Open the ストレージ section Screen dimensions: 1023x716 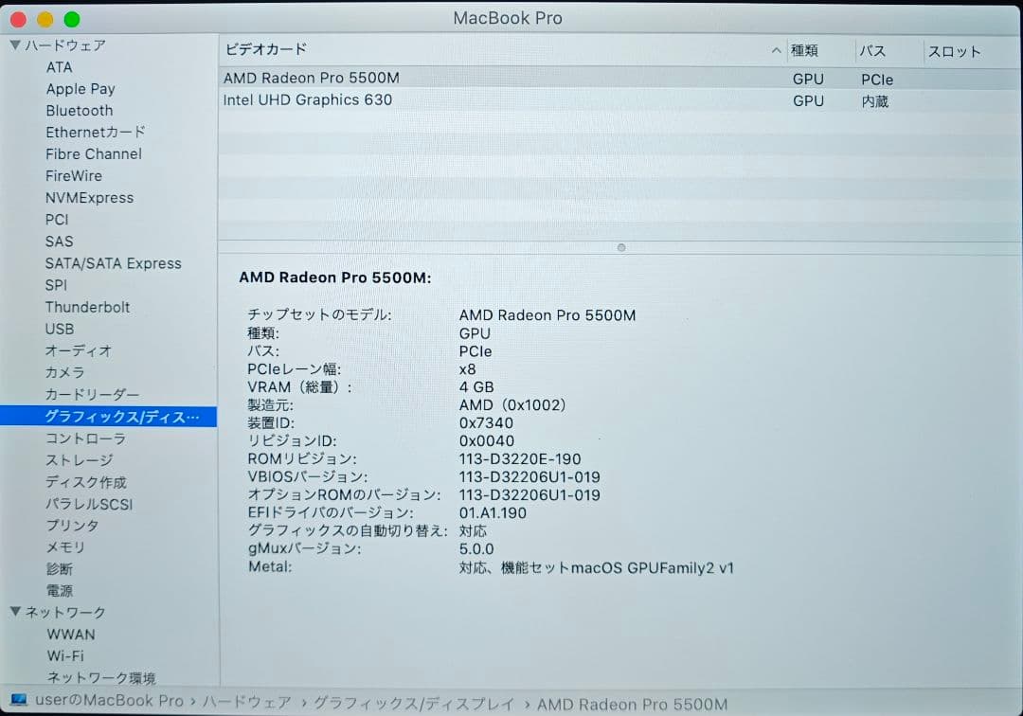coord(78,459)
